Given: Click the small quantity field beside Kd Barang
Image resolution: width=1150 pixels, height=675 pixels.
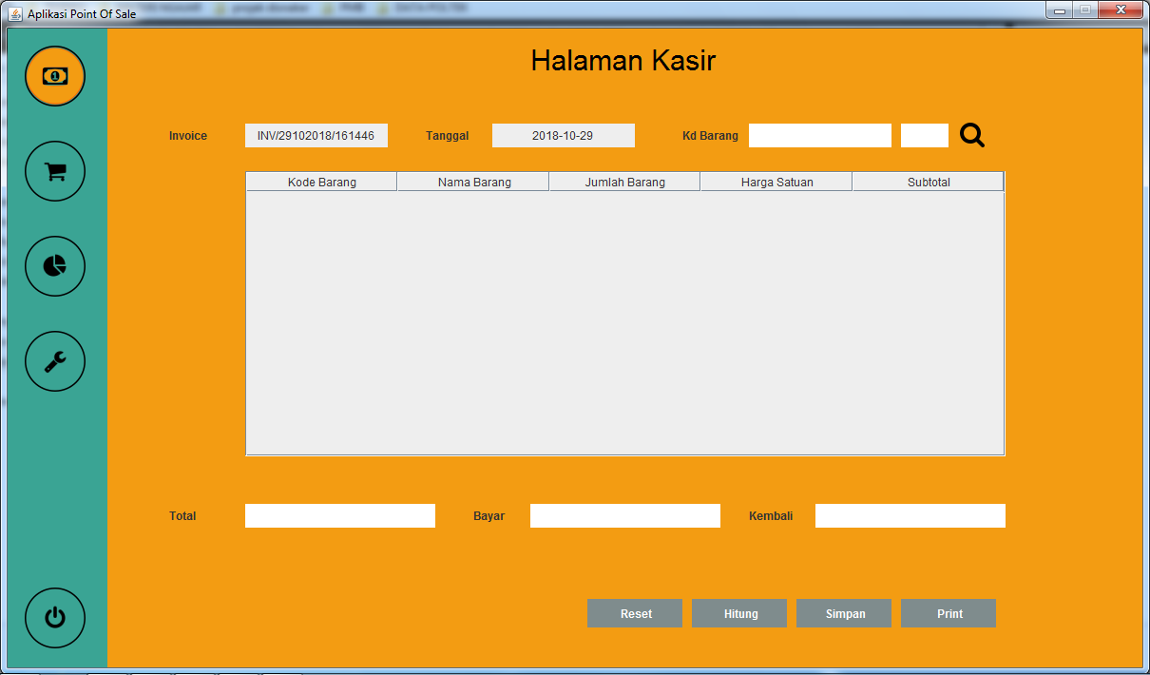Looking at the screenshot, I should click(924, 135).
